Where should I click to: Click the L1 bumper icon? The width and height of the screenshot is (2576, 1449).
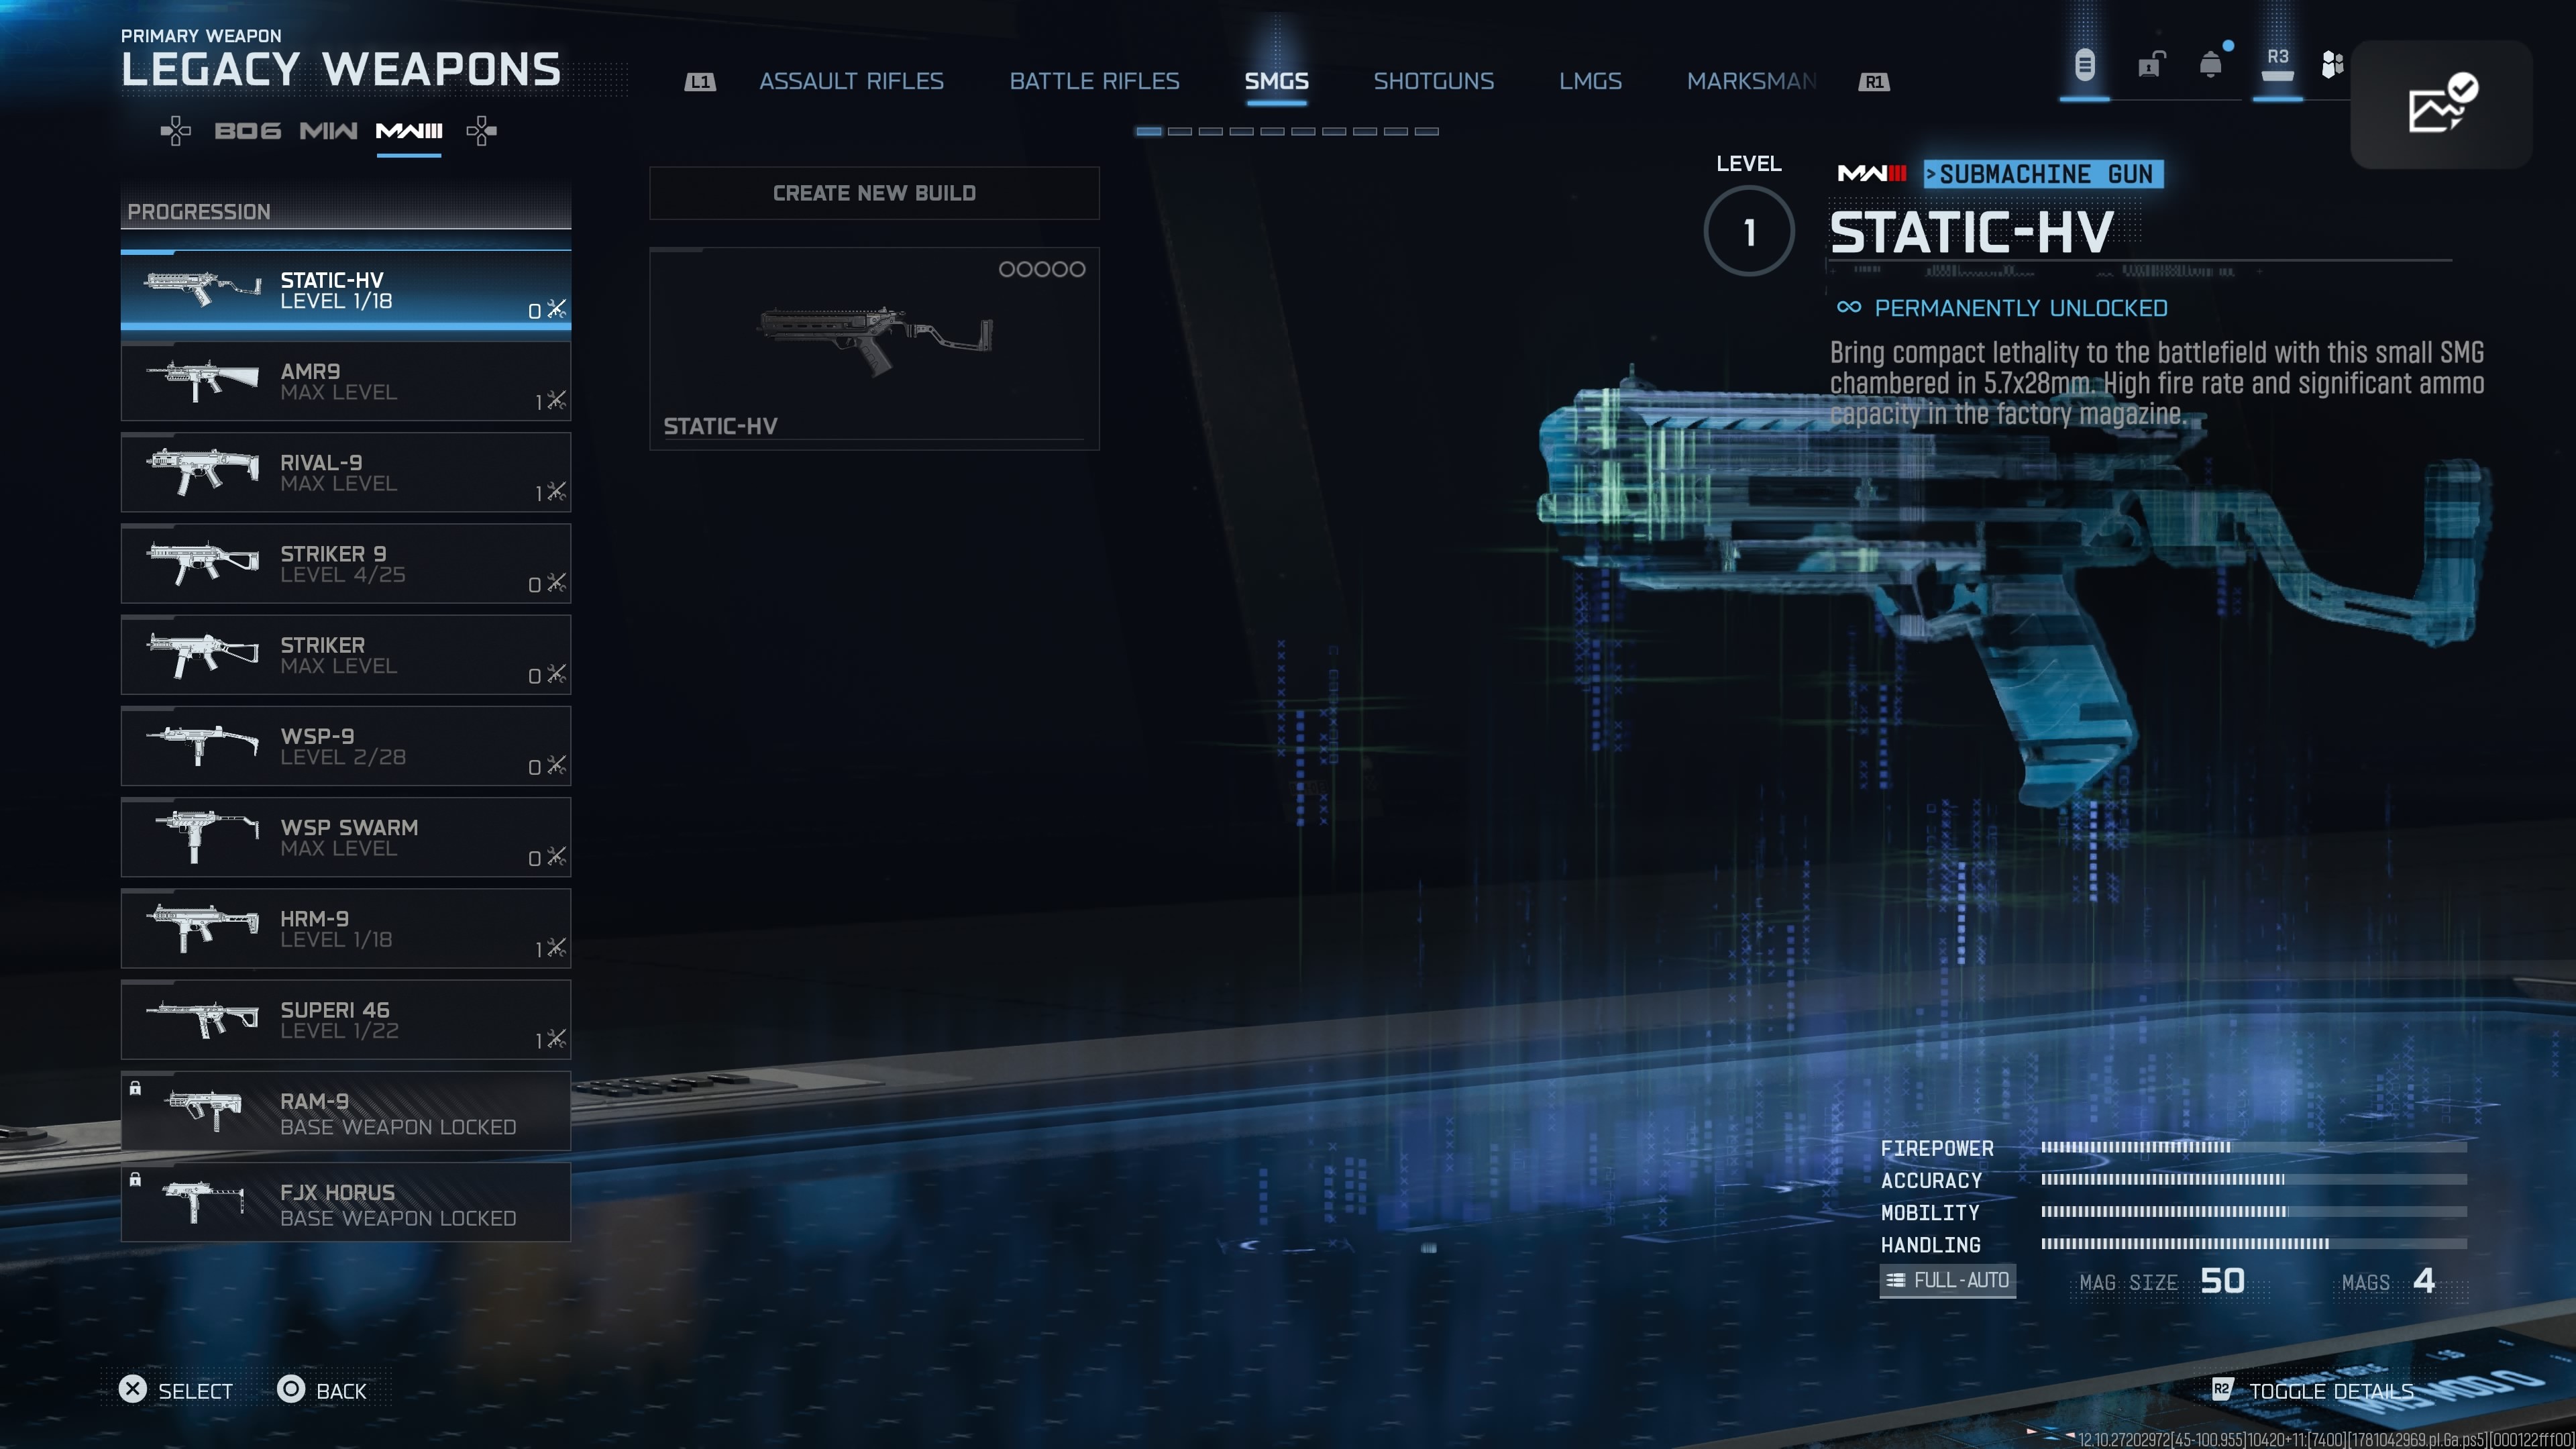click(700, 82)
